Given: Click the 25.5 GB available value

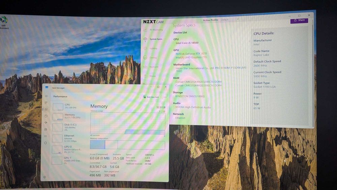Looking at the screenshot, I should pos(118,158).
